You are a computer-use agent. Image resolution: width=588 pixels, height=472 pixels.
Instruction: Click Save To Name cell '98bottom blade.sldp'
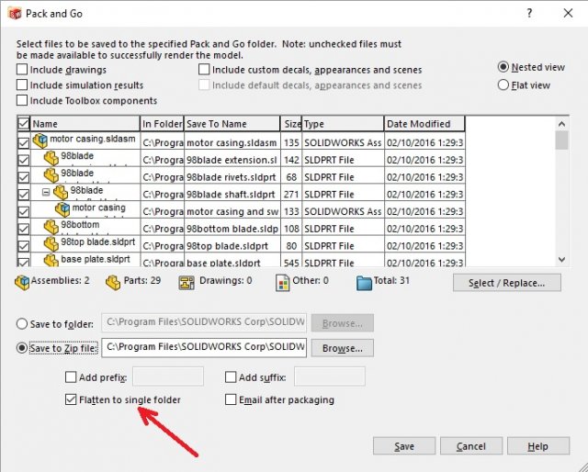(x=232, y=229)
